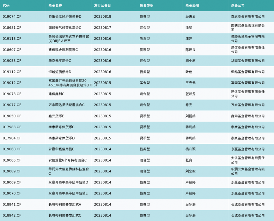
Task: Click fund name 泰康薪意保货币C
Action: 61,127
